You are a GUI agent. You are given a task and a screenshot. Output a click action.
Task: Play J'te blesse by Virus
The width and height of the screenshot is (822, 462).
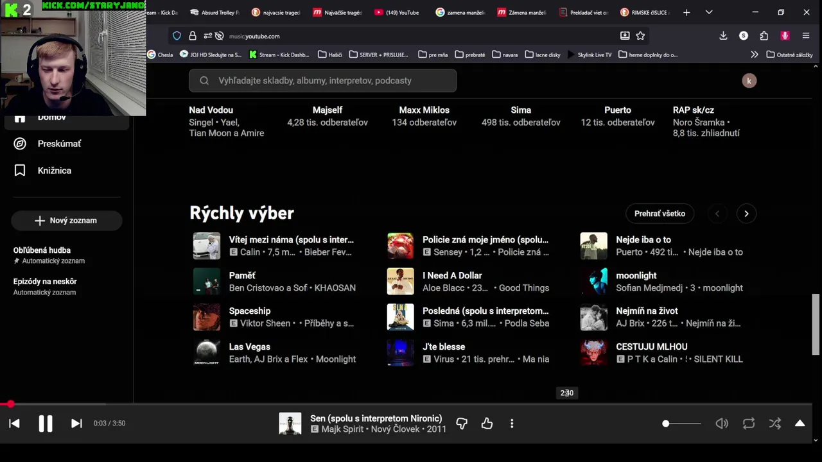pos(444,346)
